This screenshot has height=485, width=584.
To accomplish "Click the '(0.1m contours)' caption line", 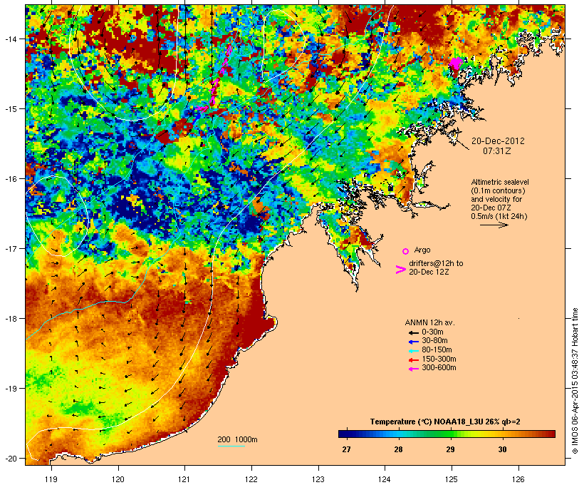I will coord(498,190).
